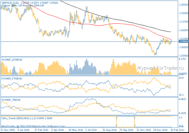Click the 29 Sep 2010 date label
This screenshot has height=133, width=189.
pyautogui.click(x=126, y=130)
